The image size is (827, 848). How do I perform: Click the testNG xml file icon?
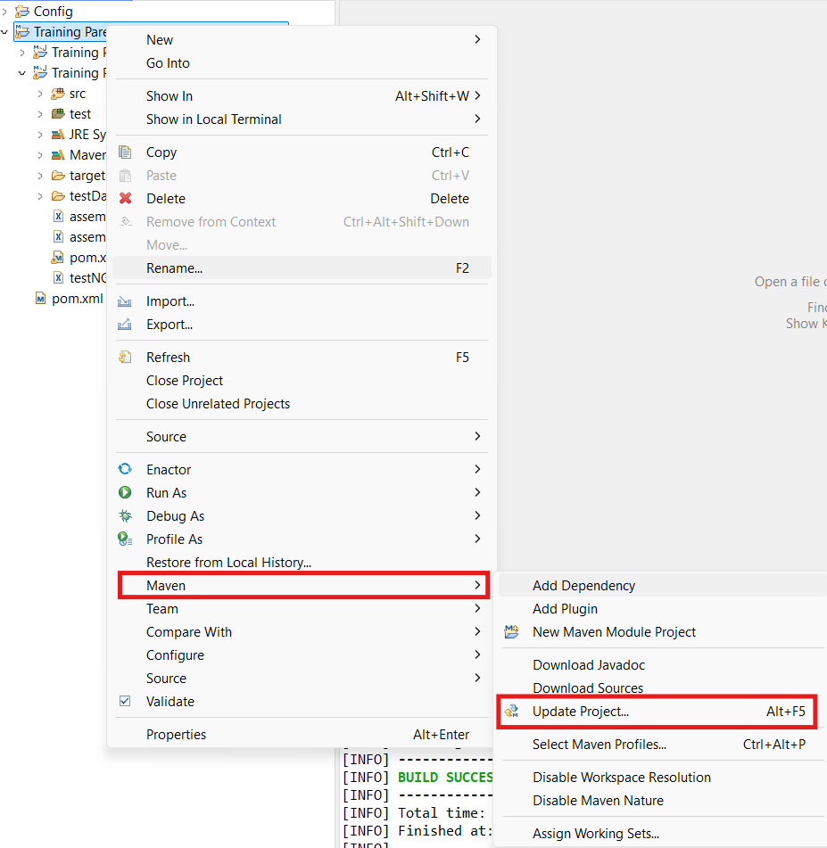59,278
